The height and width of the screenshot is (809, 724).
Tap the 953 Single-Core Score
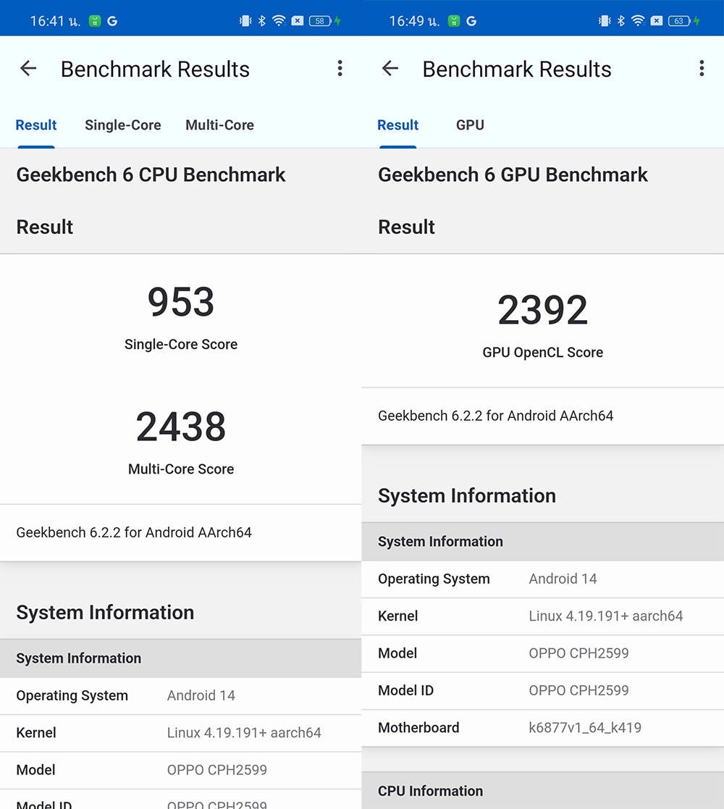[x=181, y=302]
